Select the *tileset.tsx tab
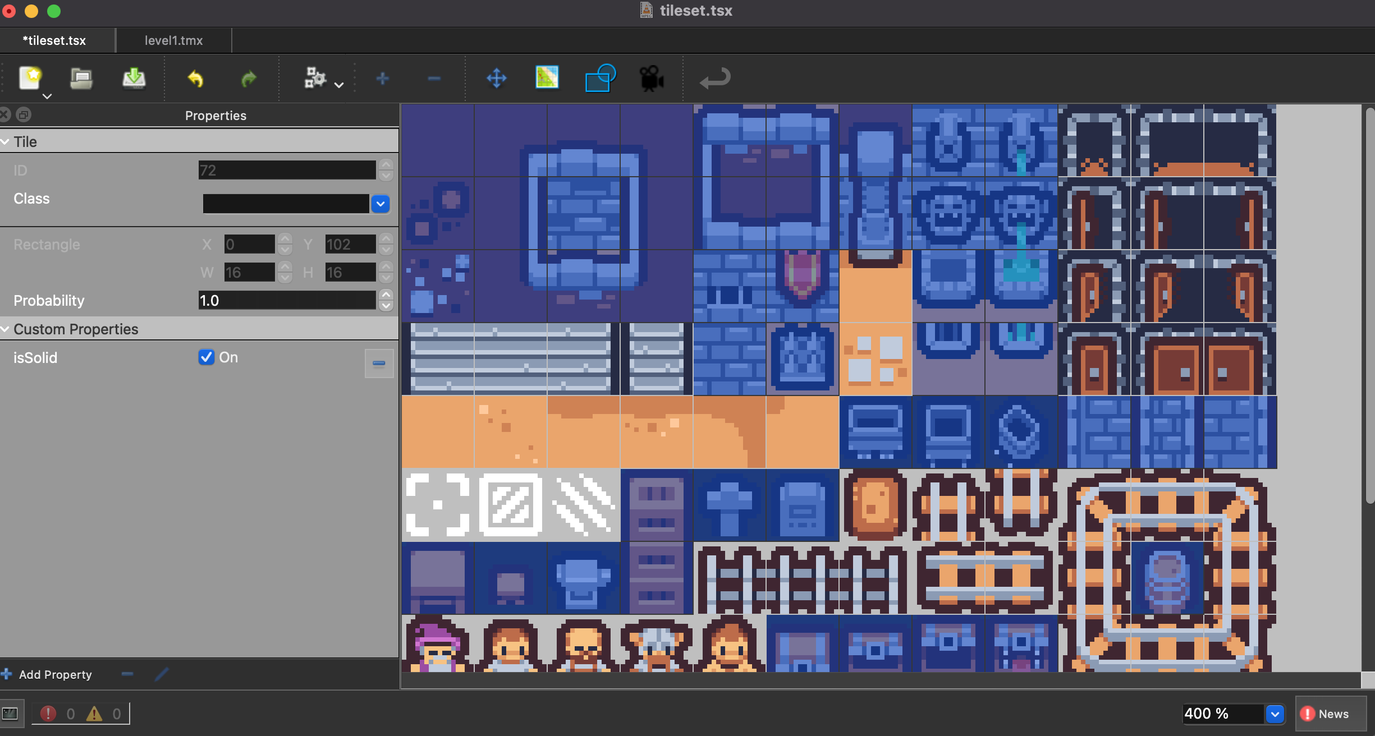 (54, 40)
